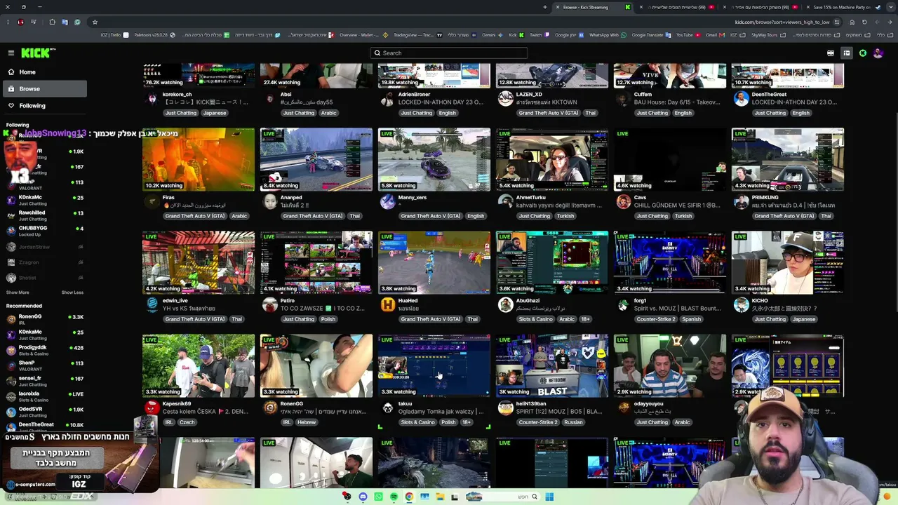
Task: Open sensei_fr in the Recommended list
Action: [43, 380]
